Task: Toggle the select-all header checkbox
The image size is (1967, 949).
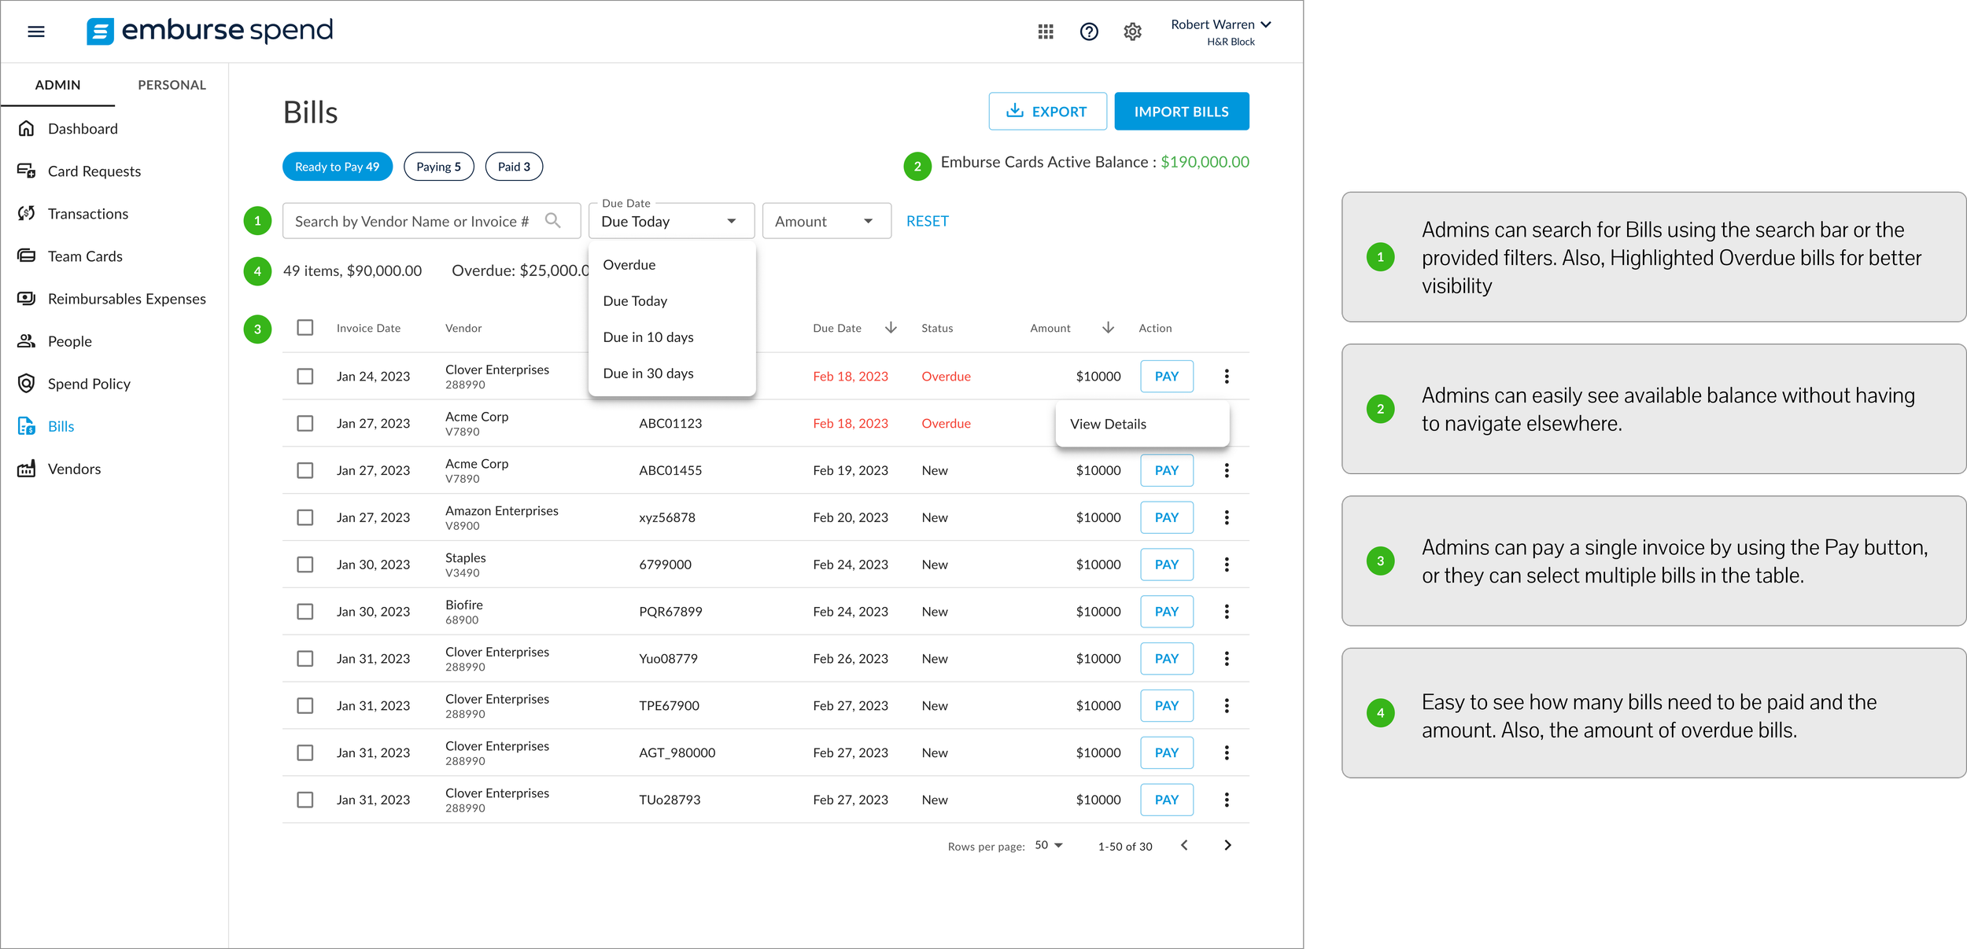Action: coord(305,328)
